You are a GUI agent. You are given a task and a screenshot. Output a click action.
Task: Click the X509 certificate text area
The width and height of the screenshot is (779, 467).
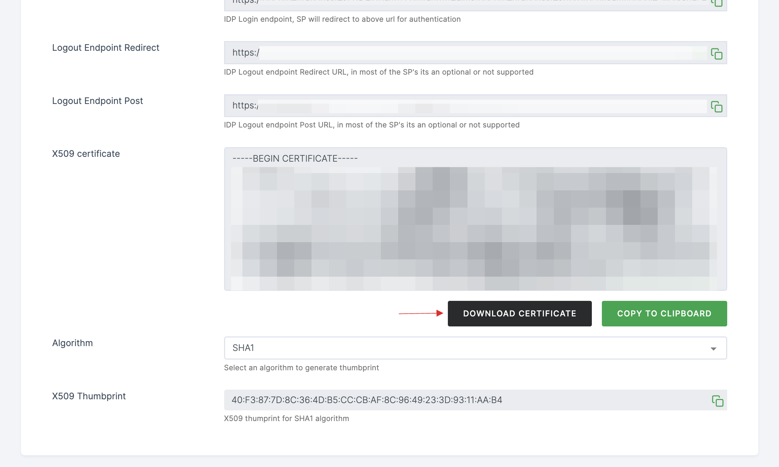475,219
